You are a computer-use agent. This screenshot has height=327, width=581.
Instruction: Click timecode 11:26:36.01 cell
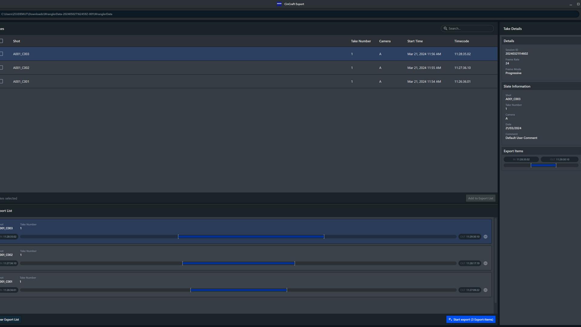pyautogui.click(x=462, y=81)
